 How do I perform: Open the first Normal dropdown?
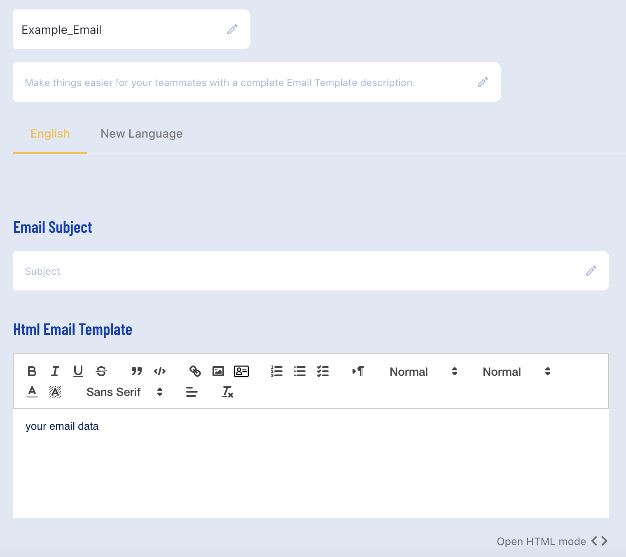point(423,372)
